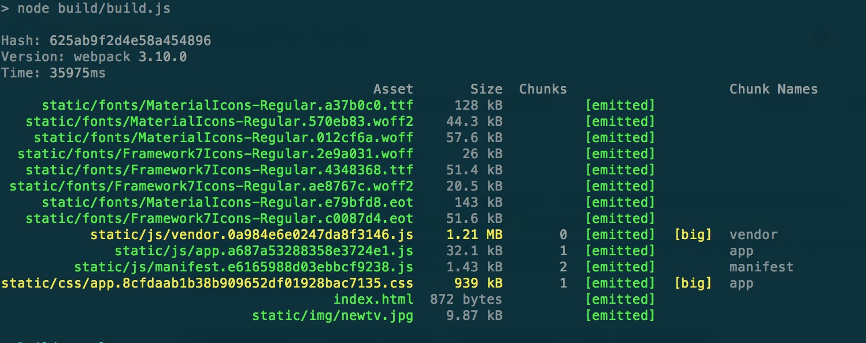This screenshot has height=343, width=866.
Task: Select the Chunks column header
Action: tap(542, 88)
